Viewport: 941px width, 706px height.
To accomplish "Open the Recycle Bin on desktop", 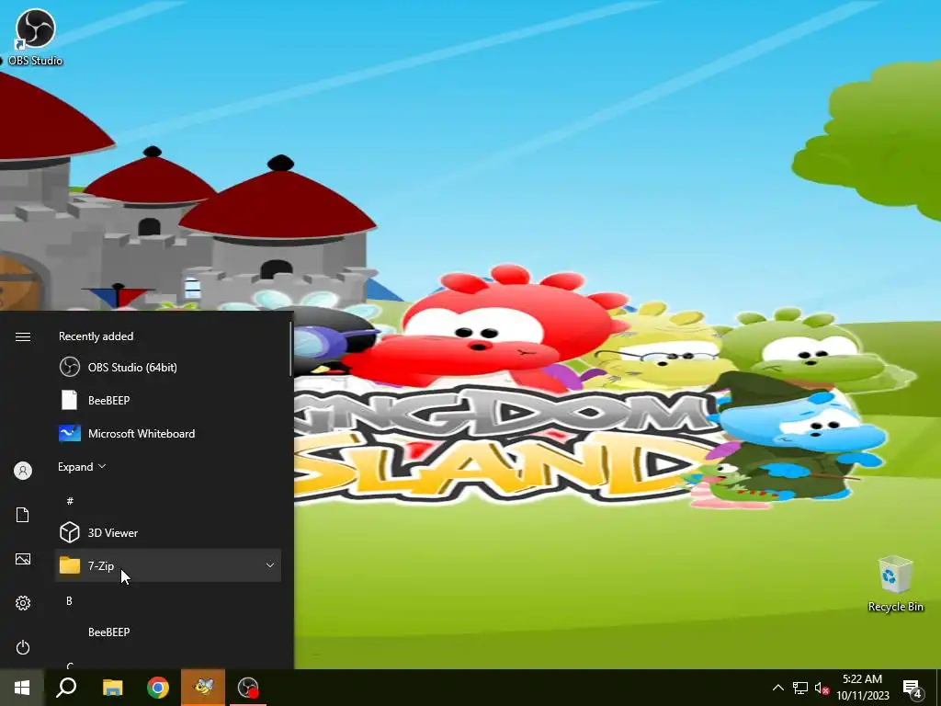I will pos(895,584).
